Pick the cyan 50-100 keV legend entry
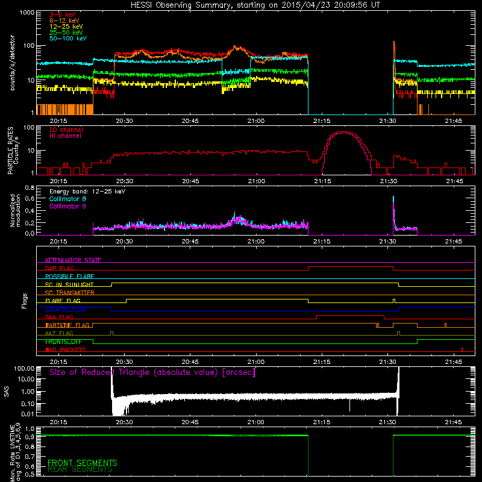The height and width of the screenshot is (482, 482). click(x=68, y=39)
